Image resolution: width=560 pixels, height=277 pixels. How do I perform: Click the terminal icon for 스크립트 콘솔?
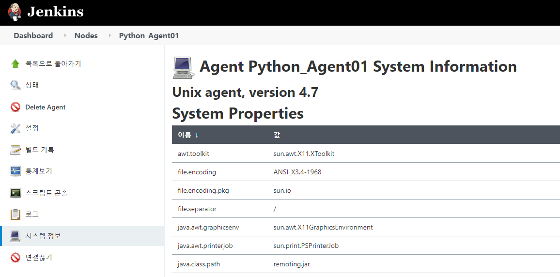(x=16, y=193)
